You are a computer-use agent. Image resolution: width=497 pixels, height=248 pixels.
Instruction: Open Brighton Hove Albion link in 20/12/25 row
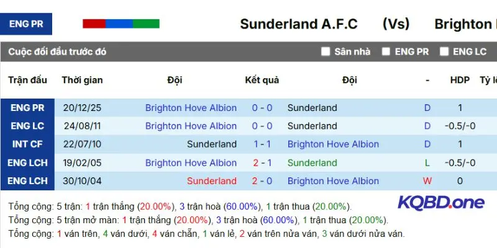(x=191, y=107)
